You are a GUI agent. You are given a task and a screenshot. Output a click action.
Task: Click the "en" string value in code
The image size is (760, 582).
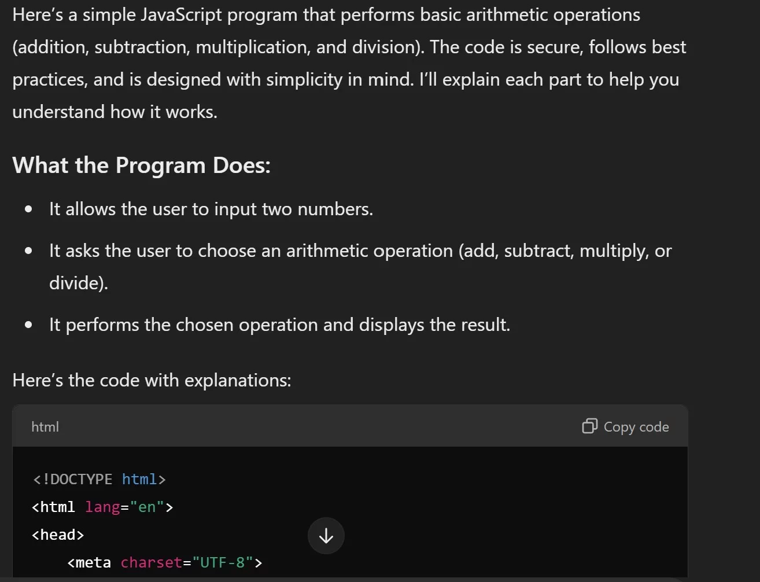(147, 507)
